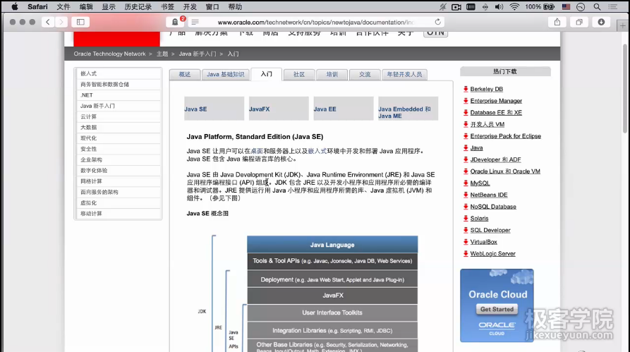Open the SQL Developer download link
Viewport: 630px width, 352px height.
[x=490, y=230]
